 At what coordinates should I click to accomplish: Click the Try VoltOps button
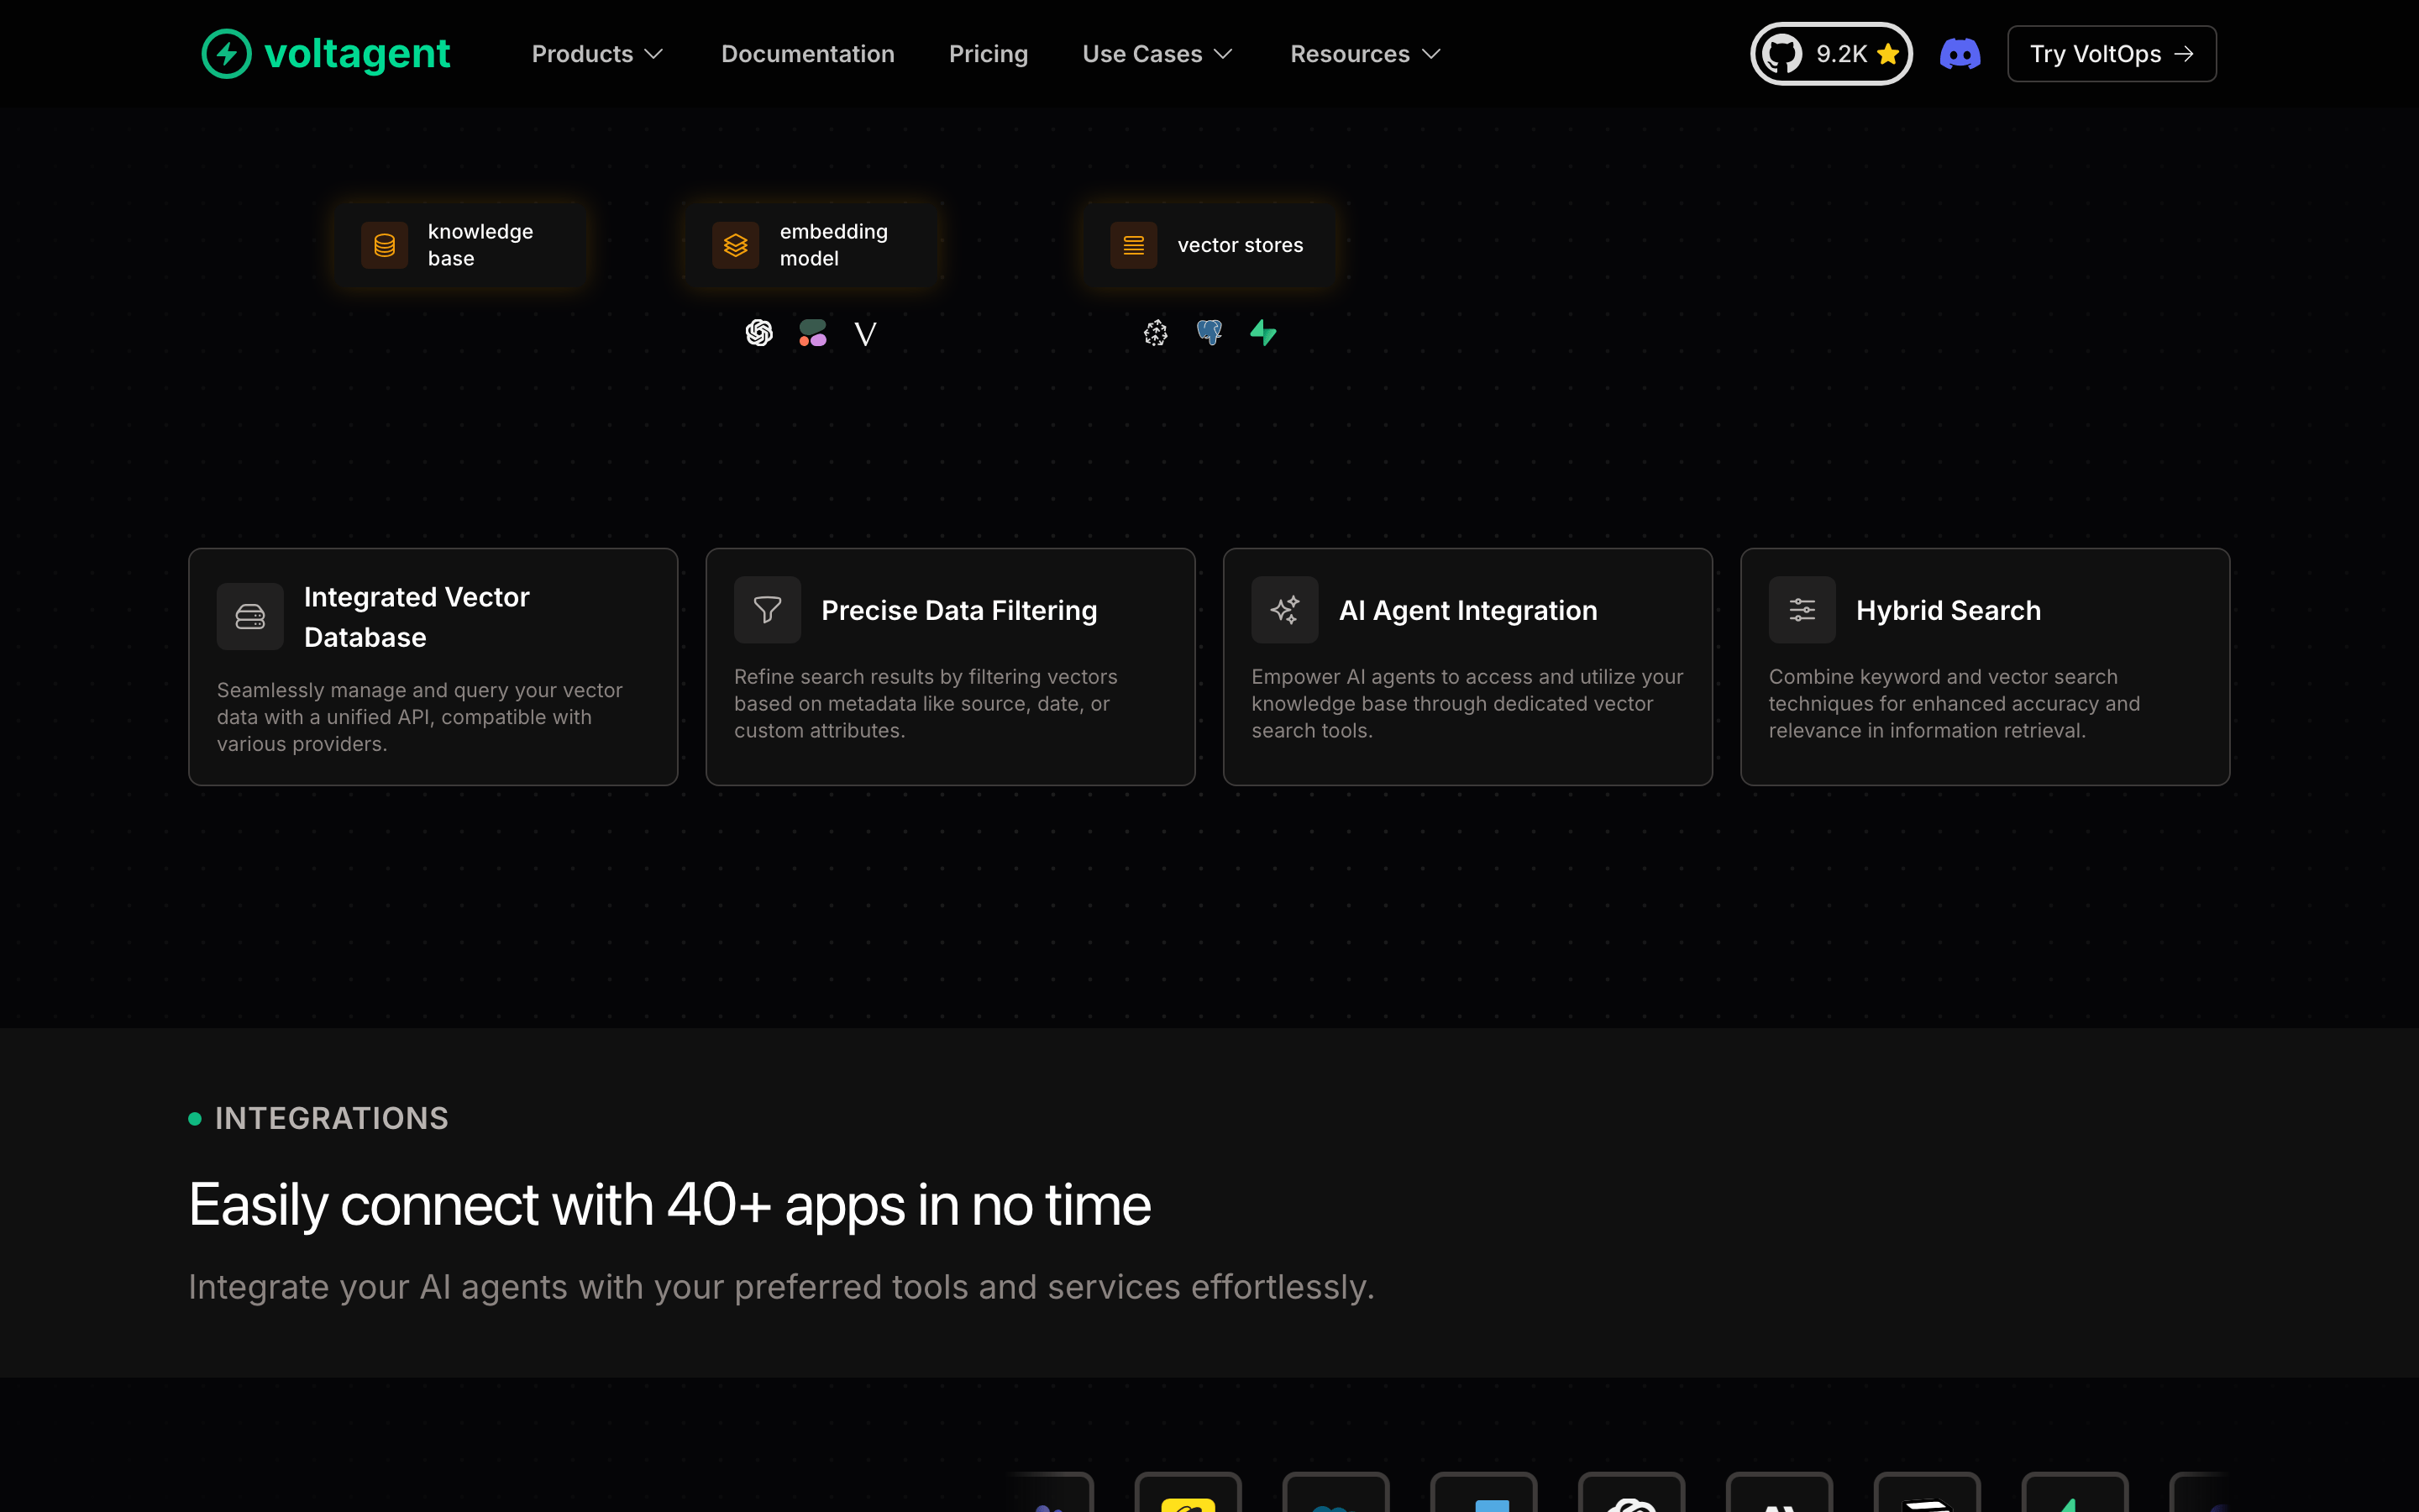point(2111,54)
